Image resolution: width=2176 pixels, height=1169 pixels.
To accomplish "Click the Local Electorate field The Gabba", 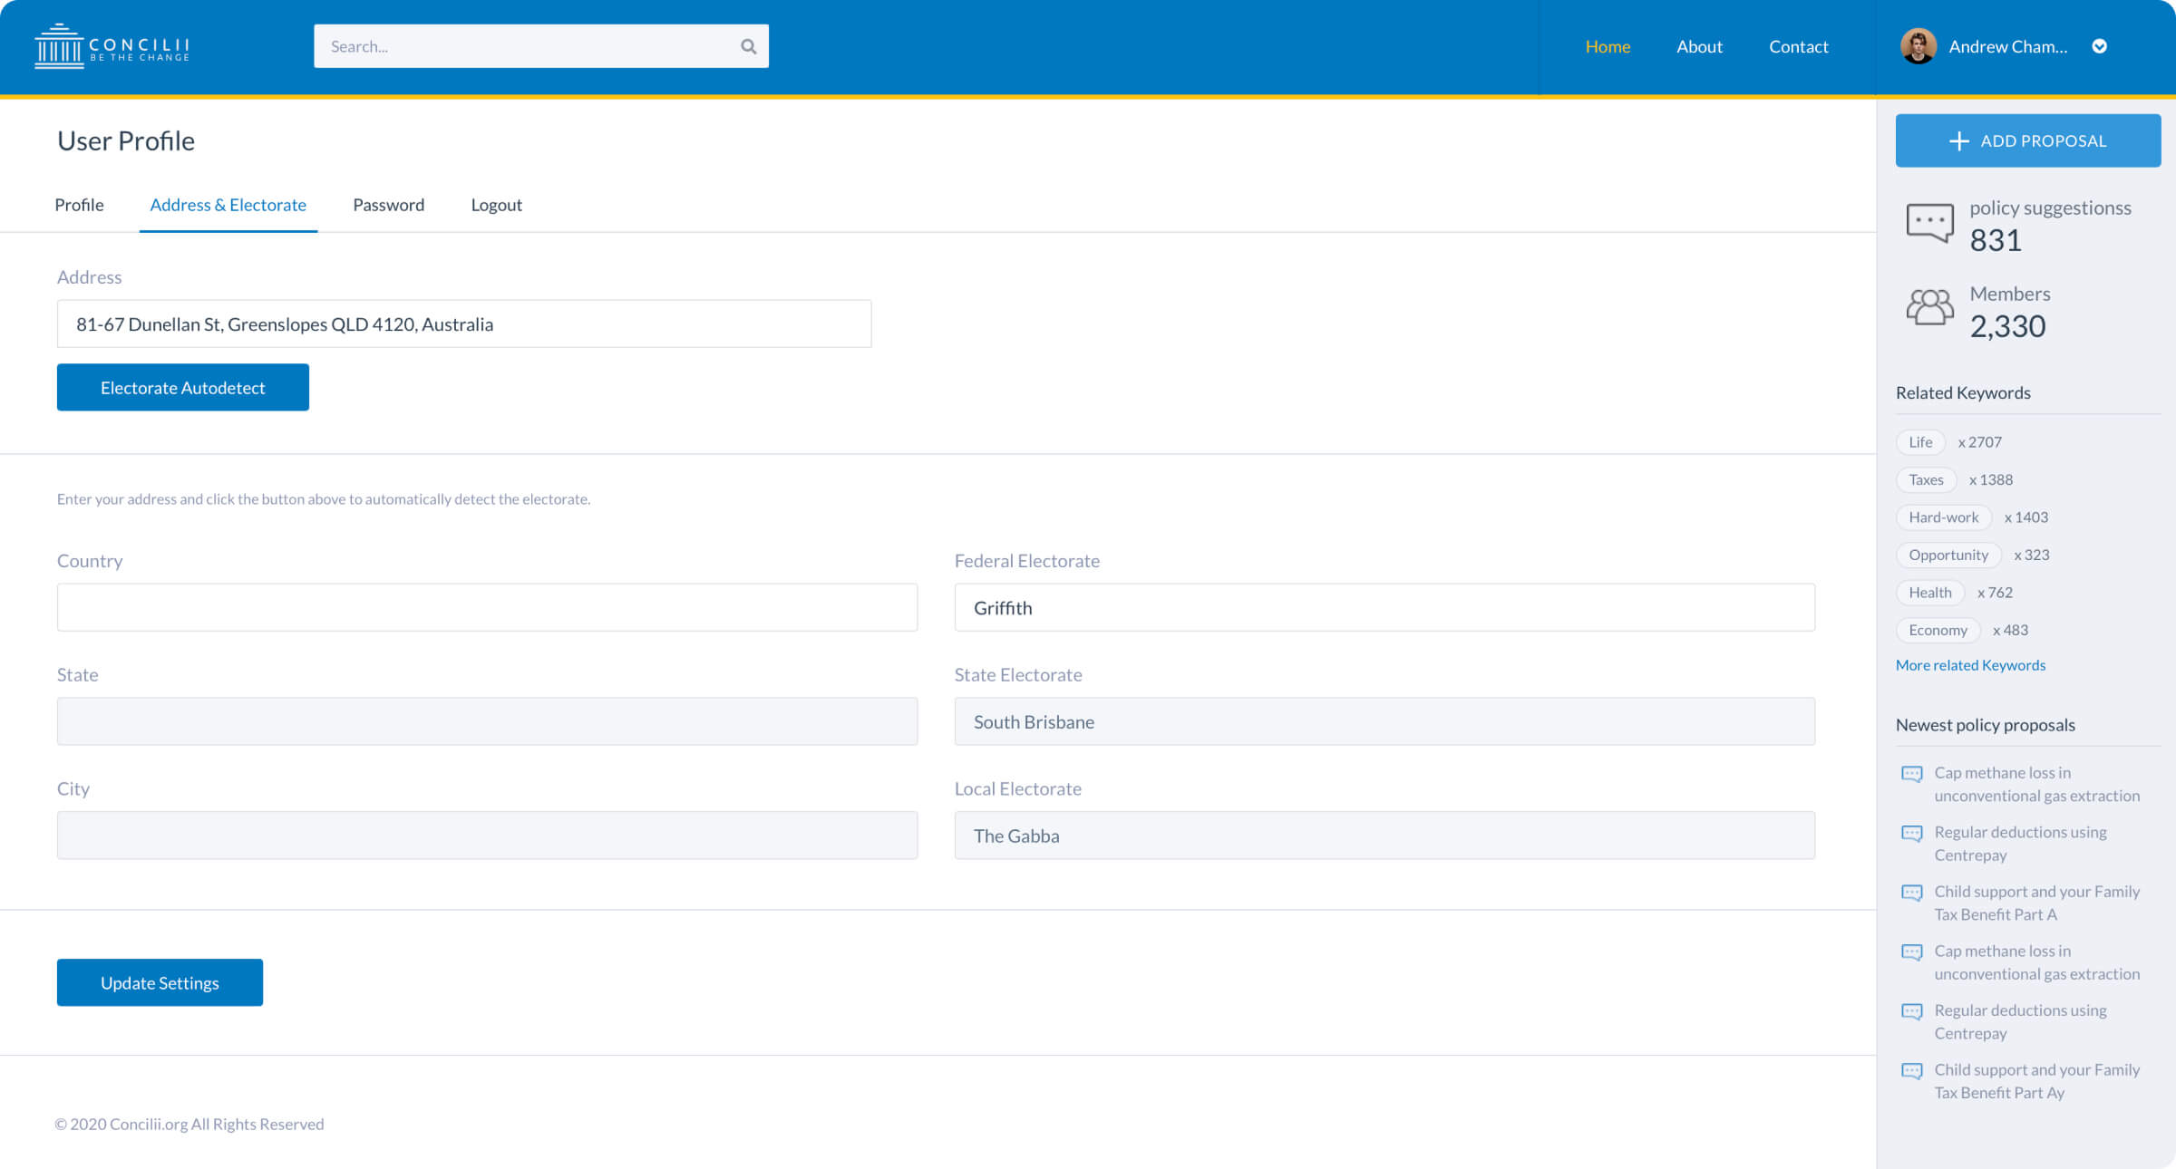I will coord(1384,835).
